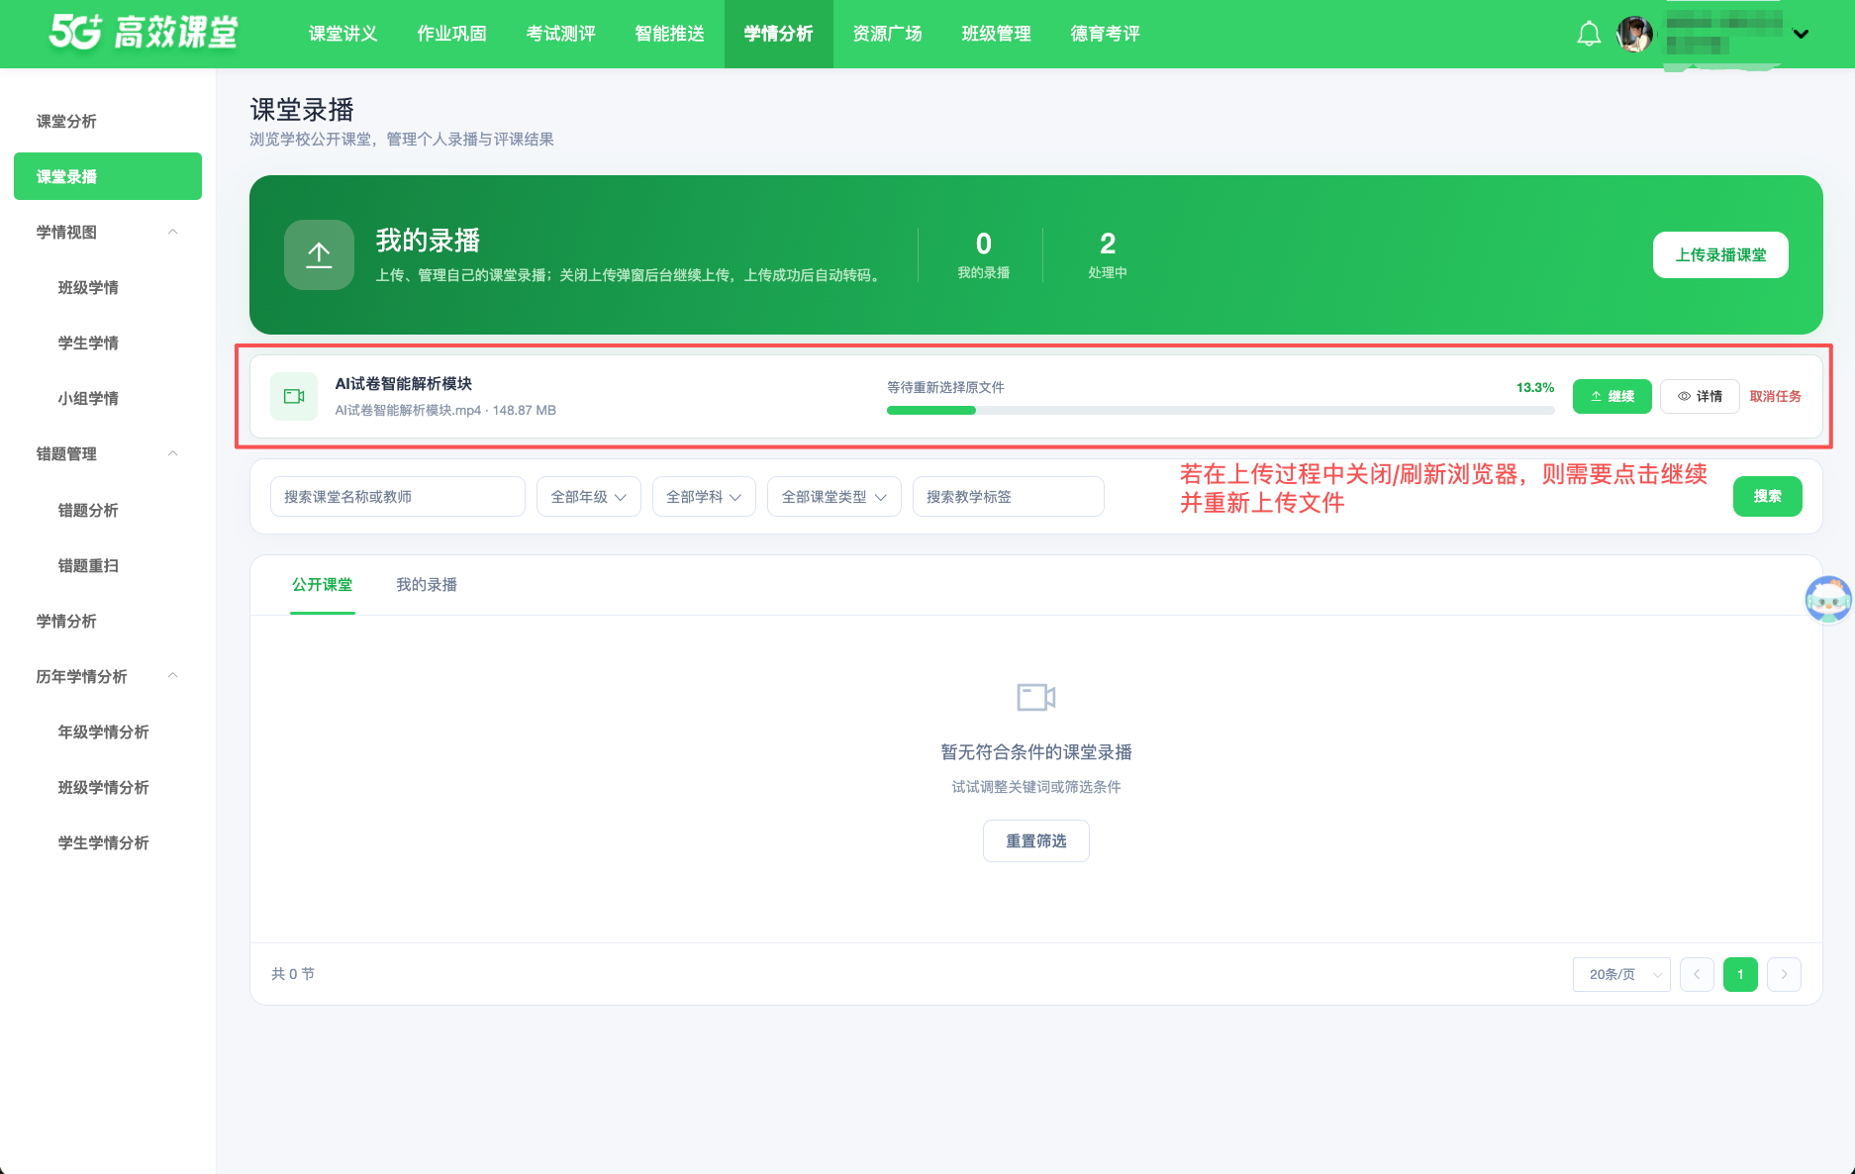The image size is (1855, 1174).
Task: Focus the 搜索教学标签 input
Action: coord(1009,496)
